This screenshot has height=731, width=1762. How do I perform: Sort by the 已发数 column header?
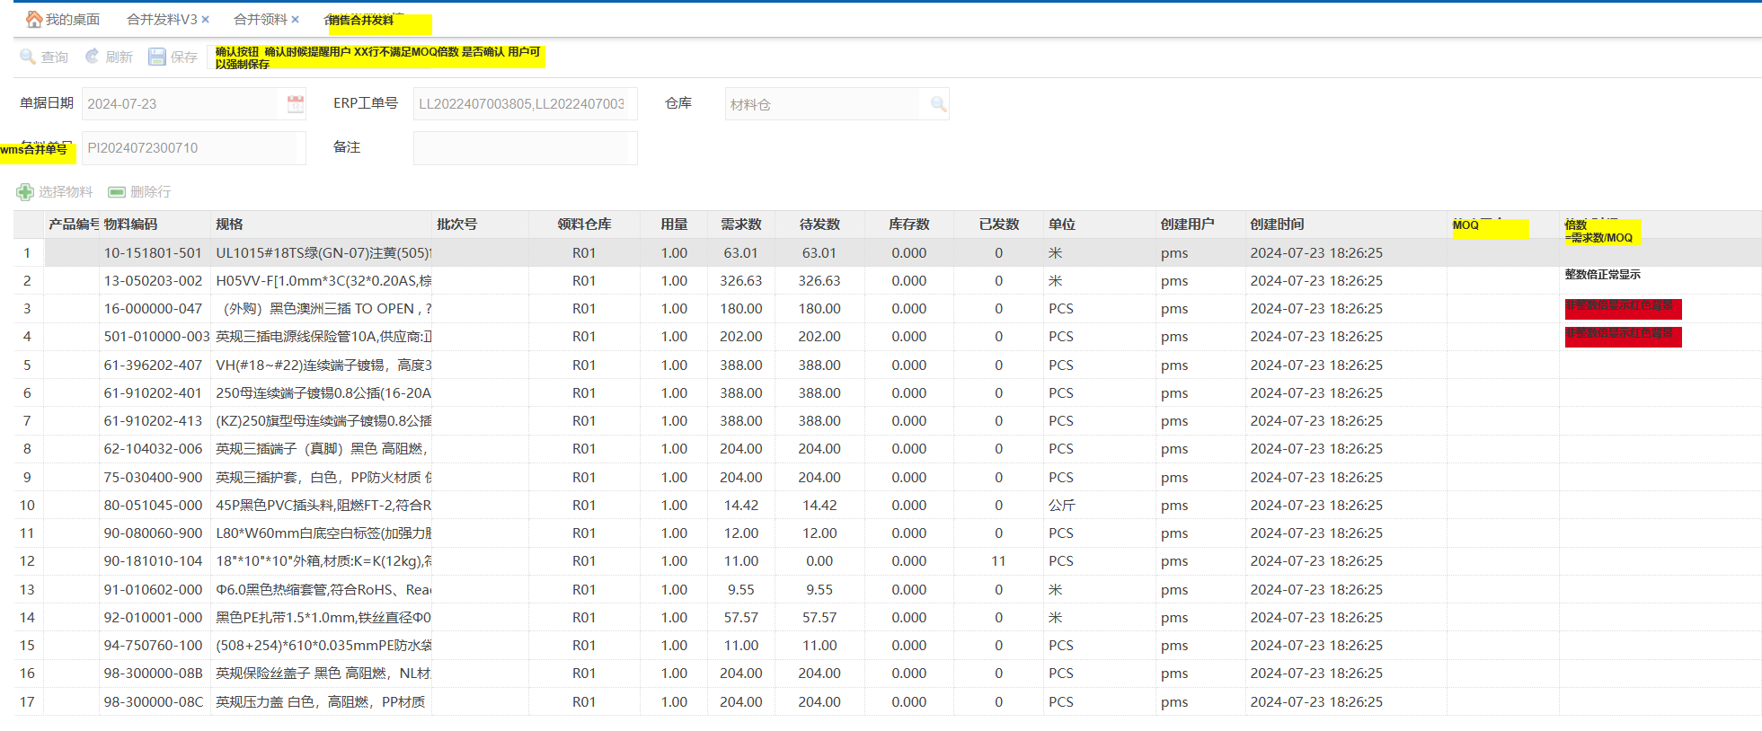coord(999,225)
